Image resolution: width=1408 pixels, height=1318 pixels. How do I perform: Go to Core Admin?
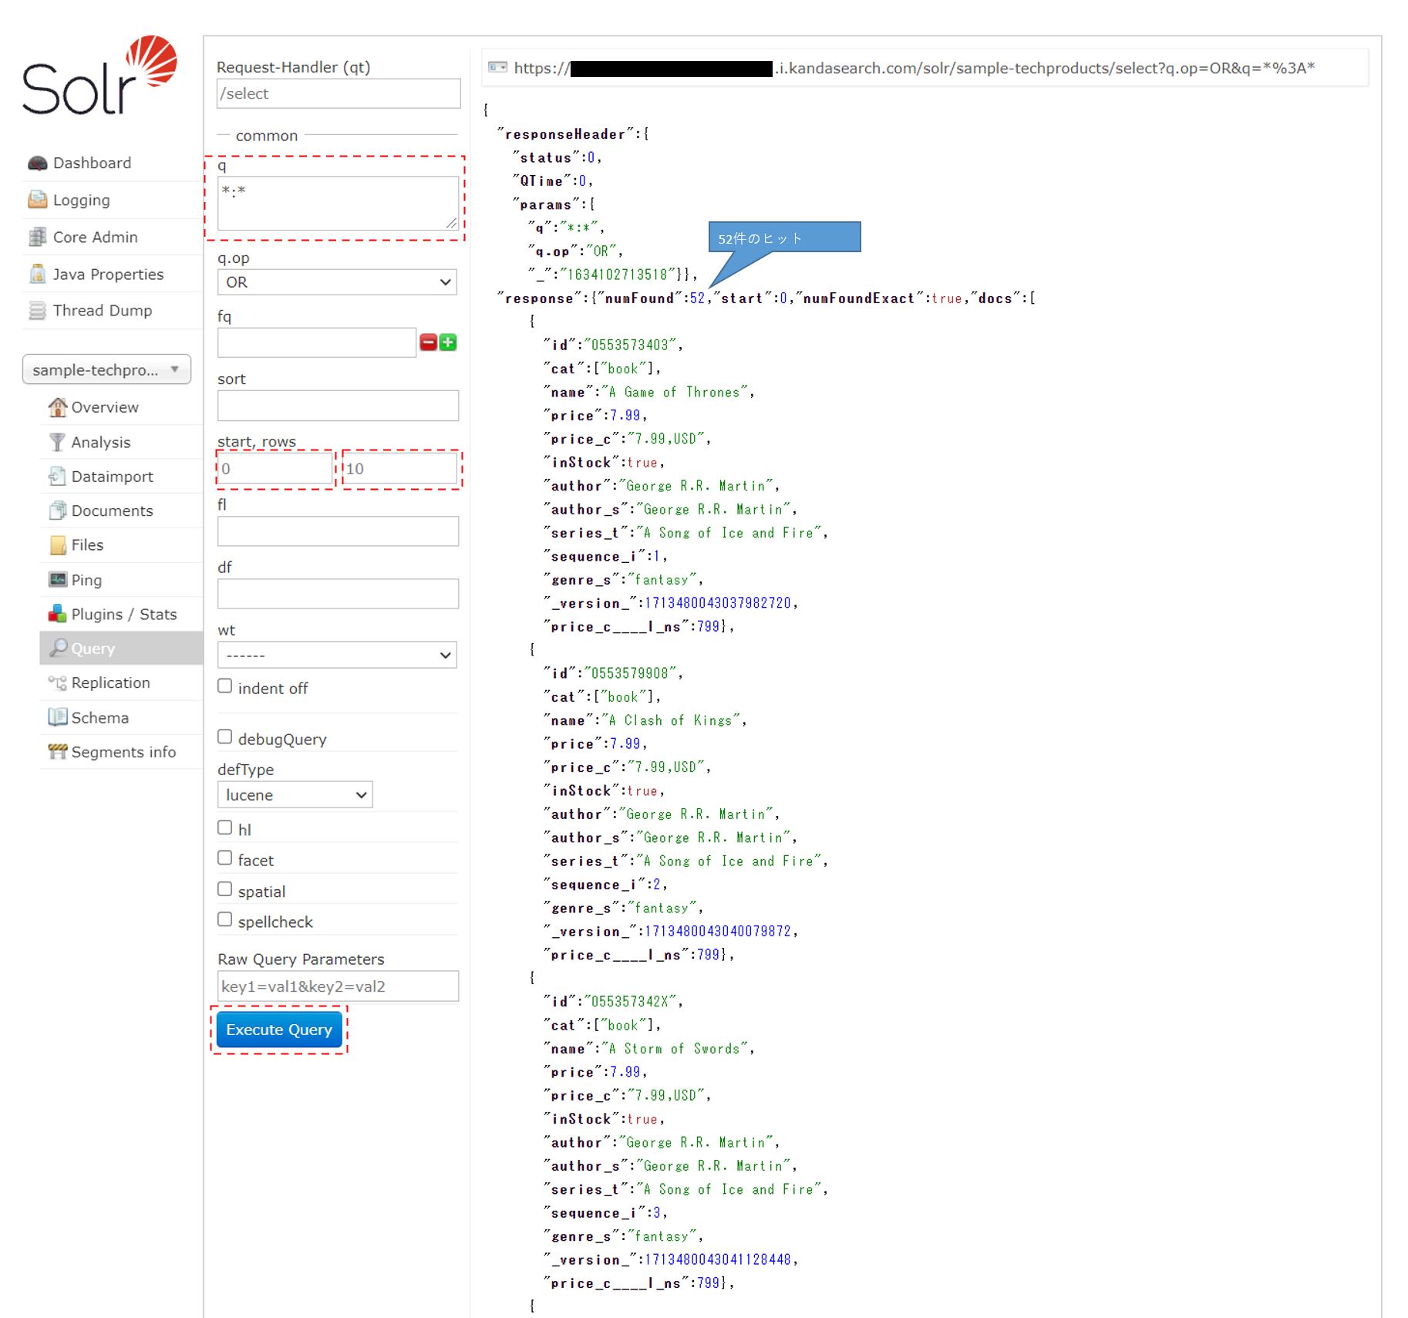95,238
